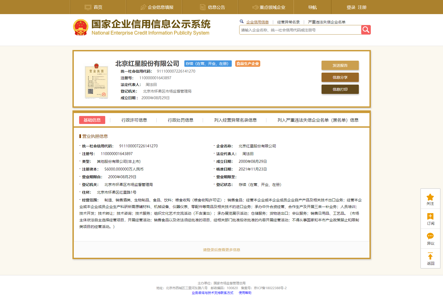Click the return up-arrow icon
Screen dimensions: 443x295
click(430, 256)
